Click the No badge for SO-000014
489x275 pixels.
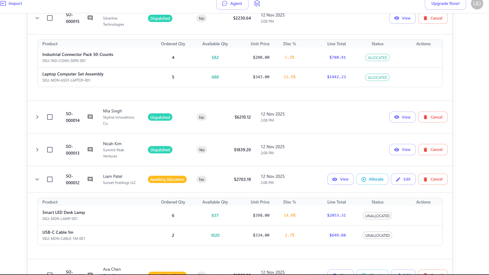[x=201, y=117]
